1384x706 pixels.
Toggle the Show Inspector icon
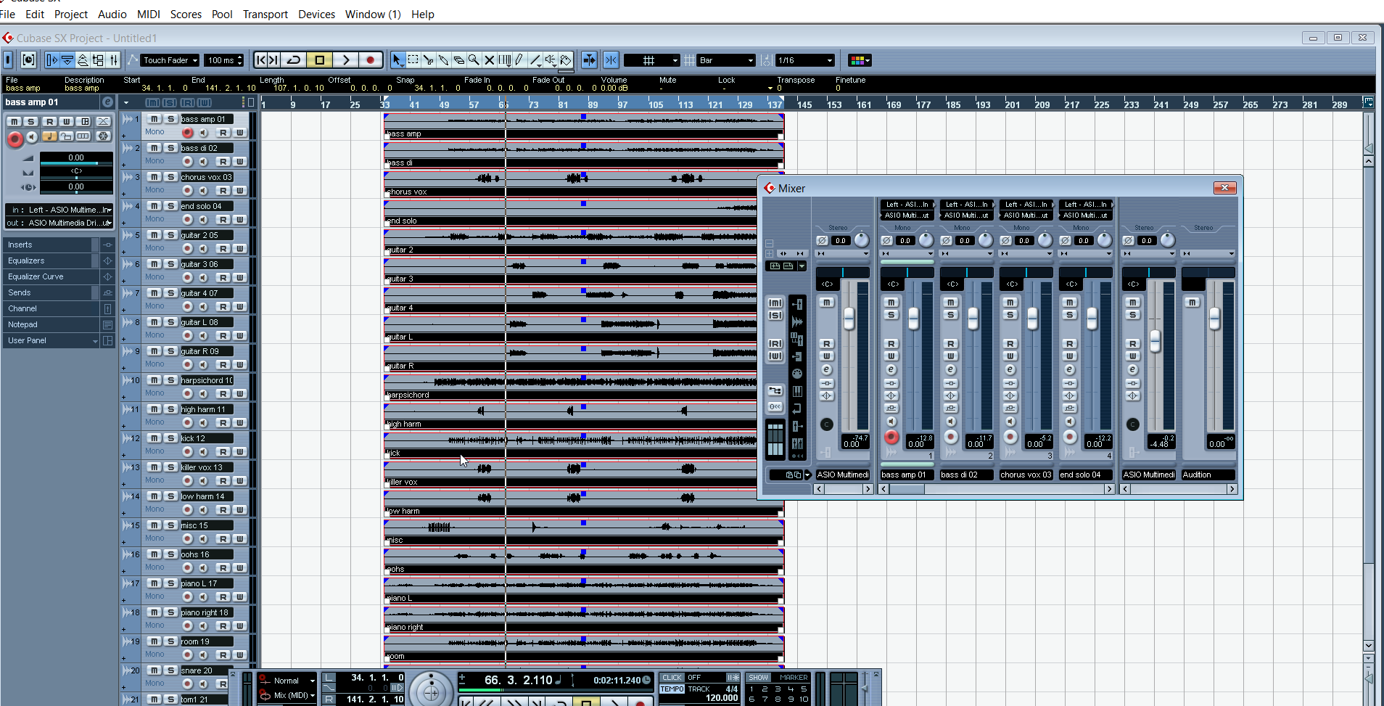point(52,60)
